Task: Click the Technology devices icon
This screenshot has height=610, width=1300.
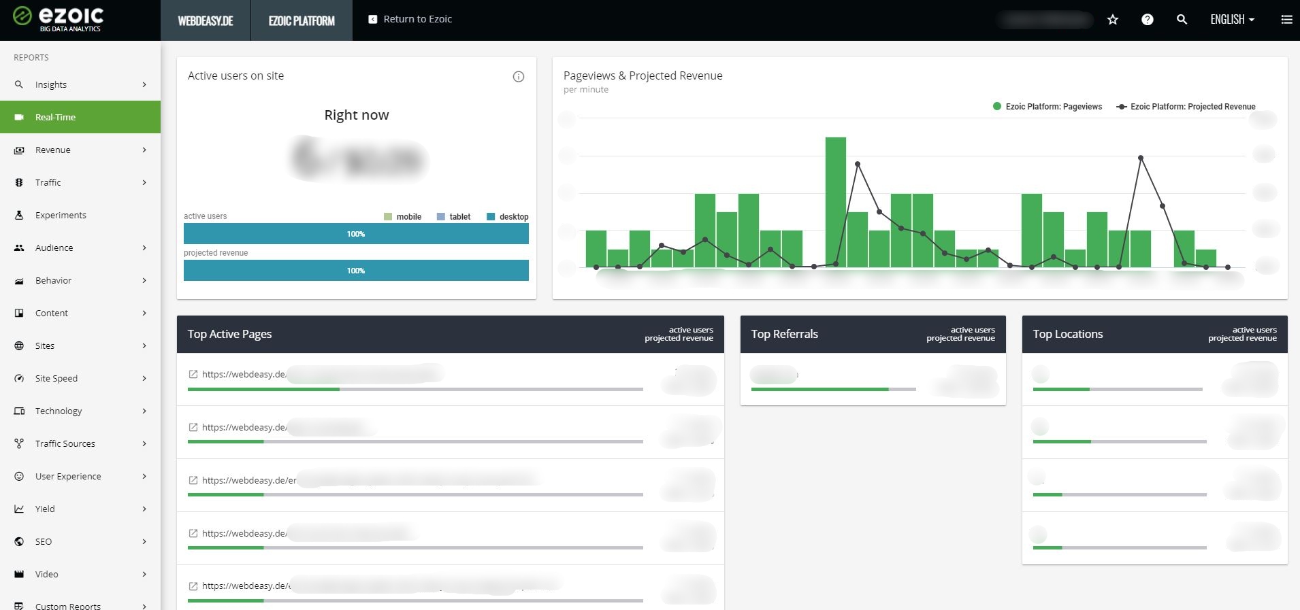Action: [19, 411]
